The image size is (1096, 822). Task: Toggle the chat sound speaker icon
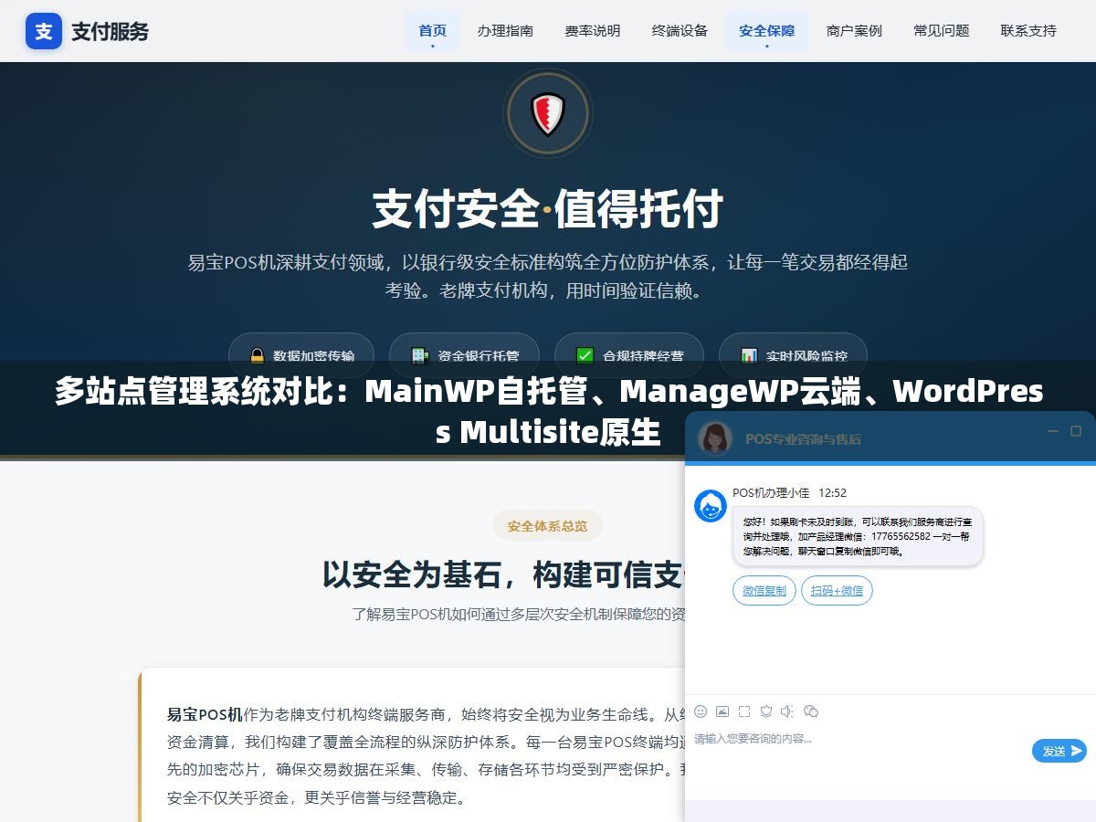pyautogui.click(x=787, y=711)
